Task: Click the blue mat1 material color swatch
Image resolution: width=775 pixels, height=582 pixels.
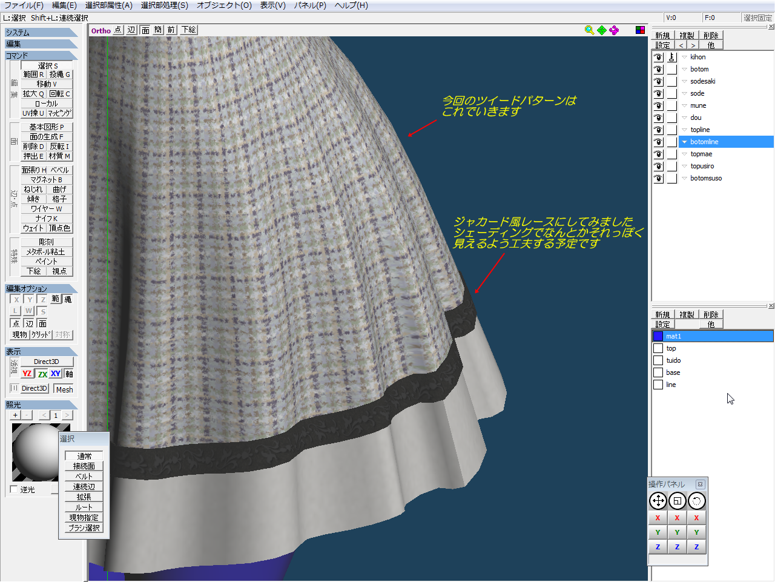Action: pyautogui.click(x=658, y=336)
